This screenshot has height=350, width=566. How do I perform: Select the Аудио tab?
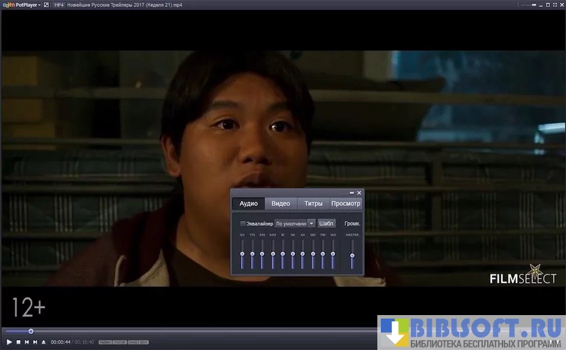click(249, 204)
